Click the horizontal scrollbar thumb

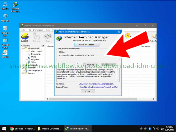click(x=93, y=99)
